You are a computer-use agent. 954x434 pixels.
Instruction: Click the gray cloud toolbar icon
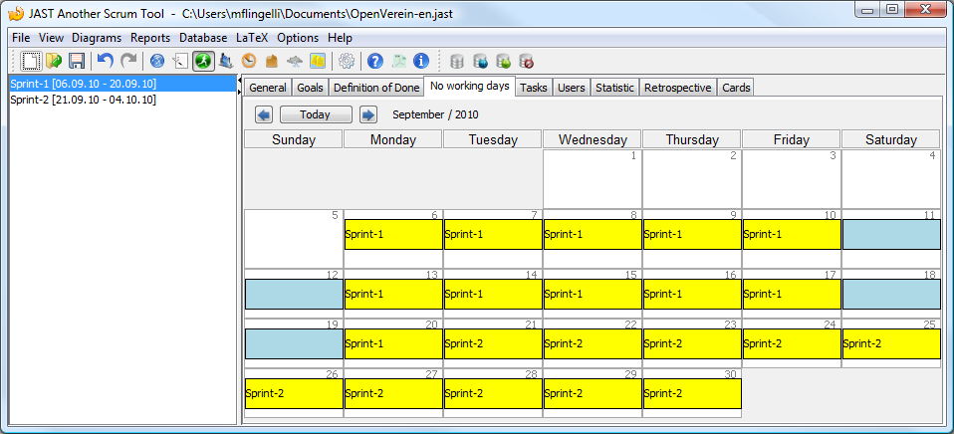click(295, 61)
